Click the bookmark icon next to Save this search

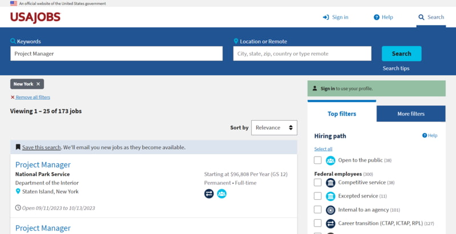point(18,147)
